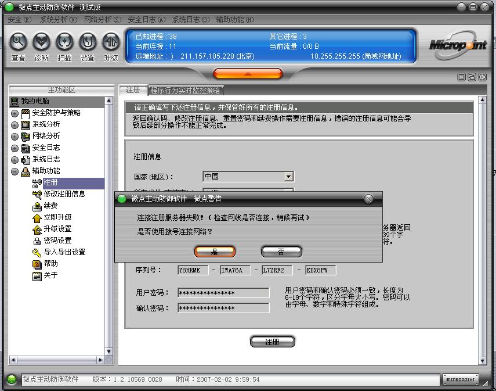Click the 帮助 question-book icon
The image size is (496, 391).
tap(37, 264)
